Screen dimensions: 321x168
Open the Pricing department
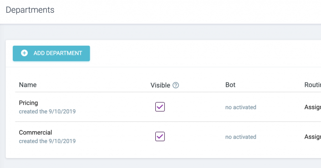coord(28,103)
